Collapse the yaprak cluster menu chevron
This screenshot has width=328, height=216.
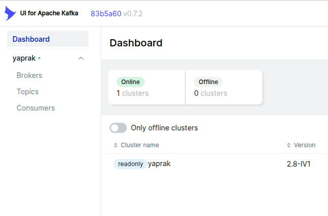point(81,59)
